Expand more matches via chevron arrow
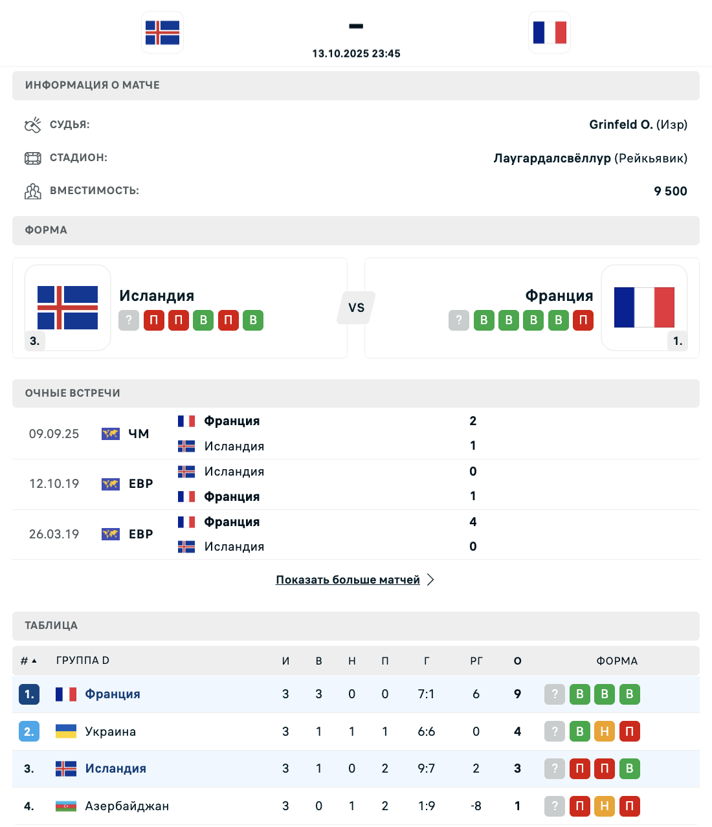 point(431,580)
